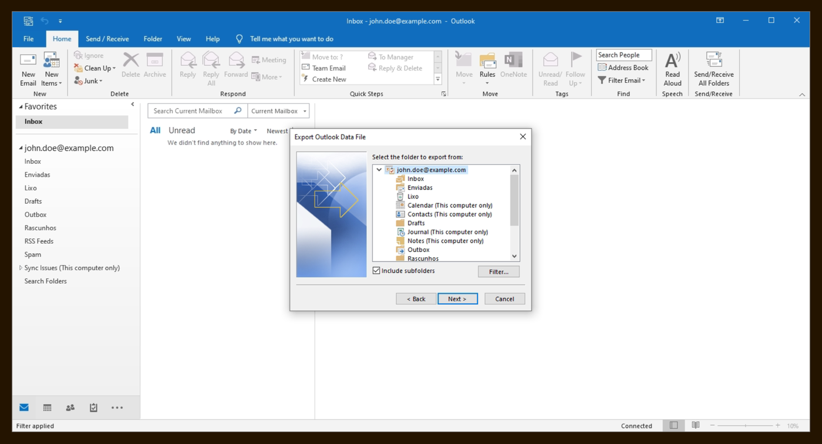Image resolution: width=822 pixels, height=444 pixels.
Task: Click Send/Receive All Folders
Action: click(714, 69)
